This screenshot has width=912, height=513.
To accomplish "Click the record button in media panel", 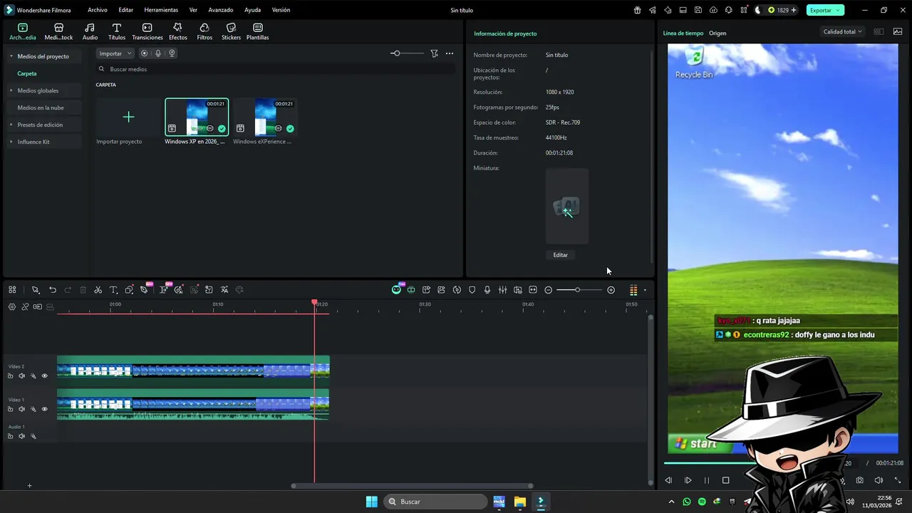I will coord(145,53).
